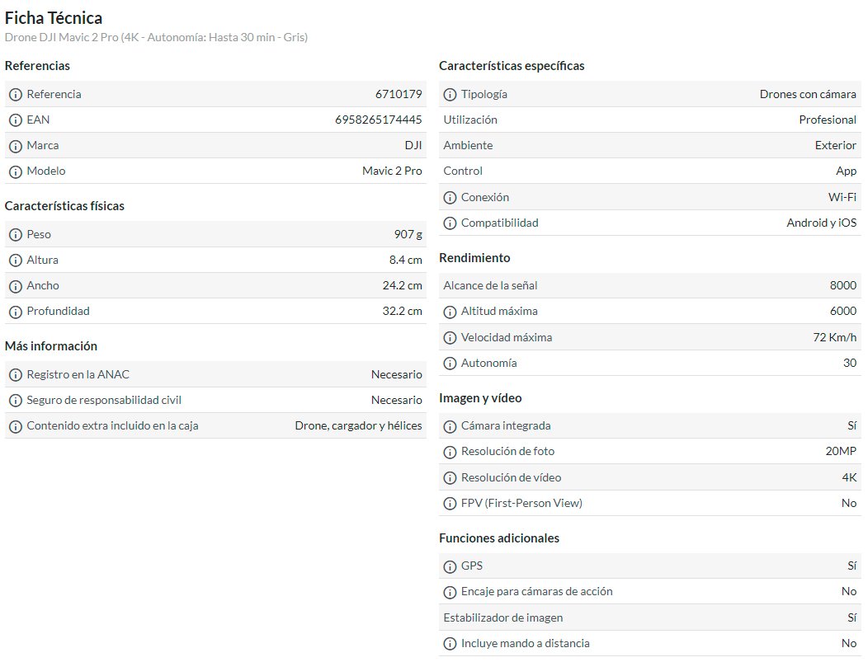Click the Control row label
Image resolution: width=868 pixels, height=662 pixels.
(463, 171)
